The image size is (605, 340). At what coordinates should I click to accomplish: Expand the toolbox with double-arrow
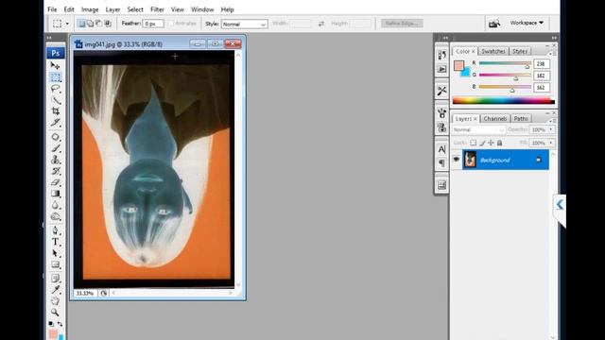coord(49,38)
